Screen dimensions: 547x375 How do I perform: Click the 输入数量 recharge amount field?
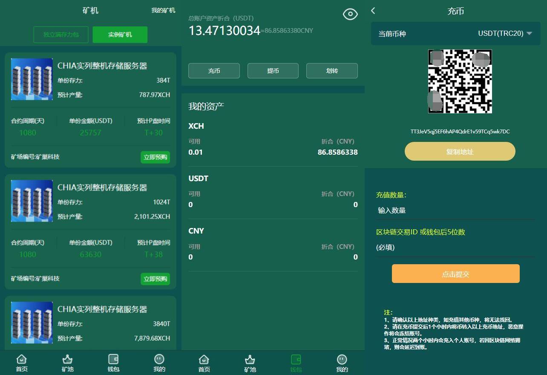(x=455, y=210)
